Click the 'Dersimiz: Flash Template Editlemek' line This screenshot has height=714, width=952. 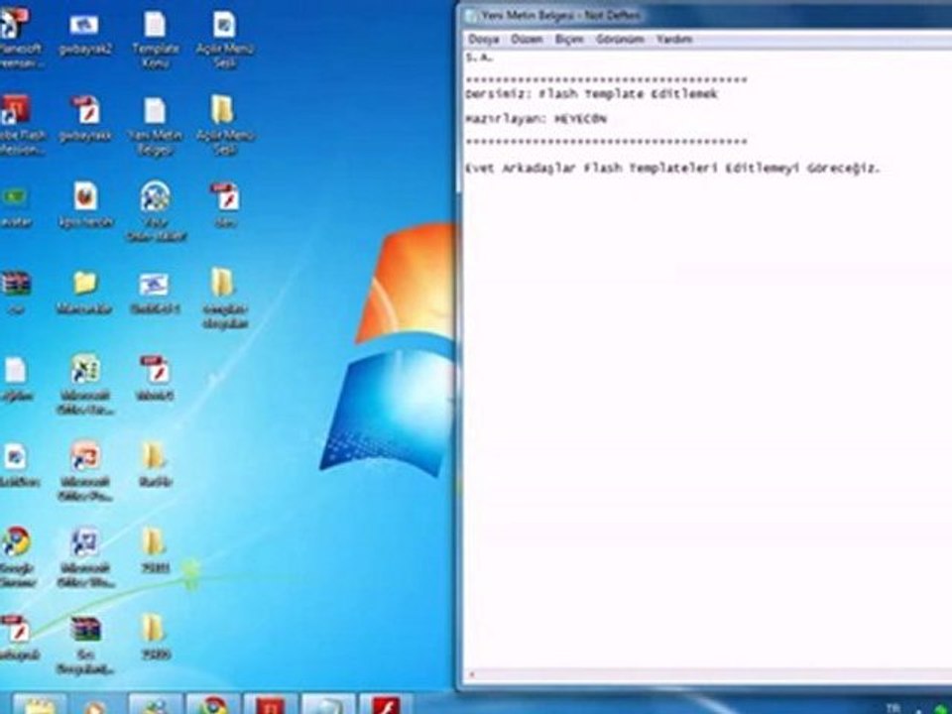coord(591,94)
